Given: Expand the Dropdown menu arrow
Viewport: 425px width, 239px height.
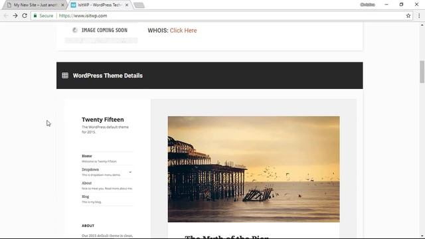Looking at the screenshot, I should [x=130, y=172].
